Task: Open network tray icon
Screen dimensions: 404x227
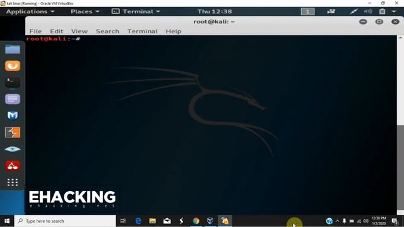Action: pyautogui.click(x=359, y=221)
